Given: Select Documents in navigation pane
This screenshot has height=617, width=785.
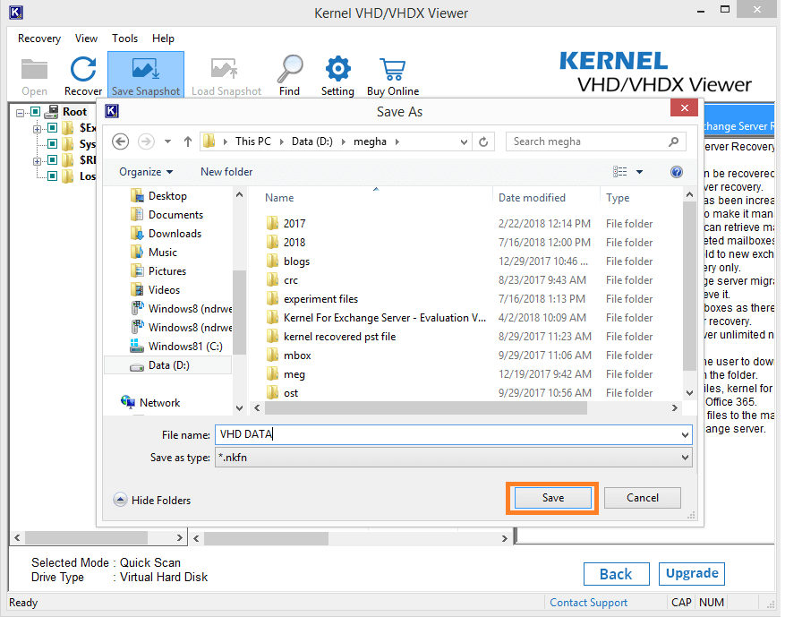Looking at the screenshot, I should (x=166, y=215).
